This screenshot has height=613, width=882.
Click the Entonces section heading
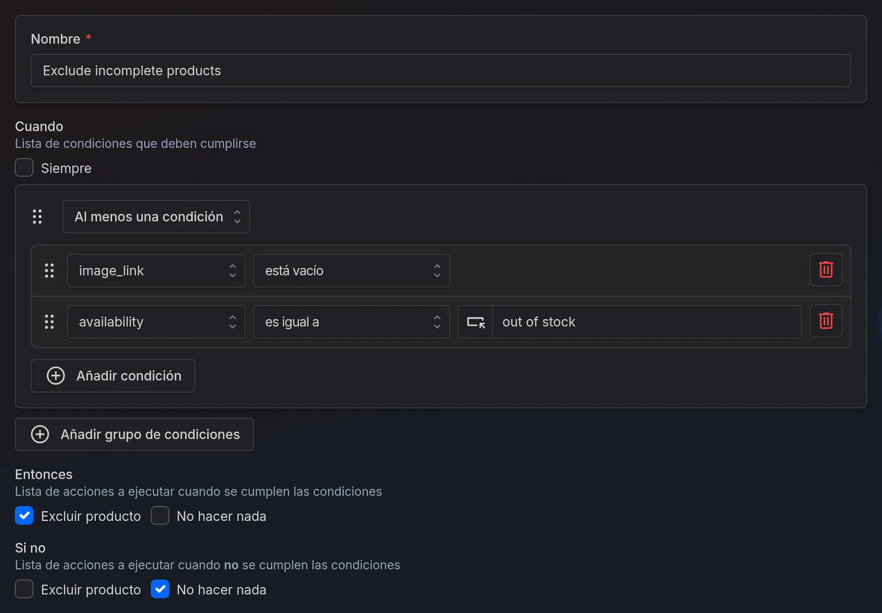pos(44,474)
